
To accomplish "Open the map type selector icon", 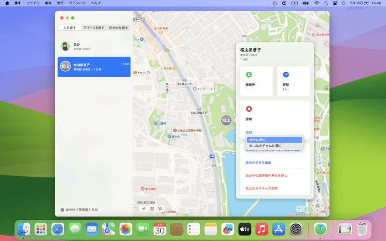I will tap(152, 209).
